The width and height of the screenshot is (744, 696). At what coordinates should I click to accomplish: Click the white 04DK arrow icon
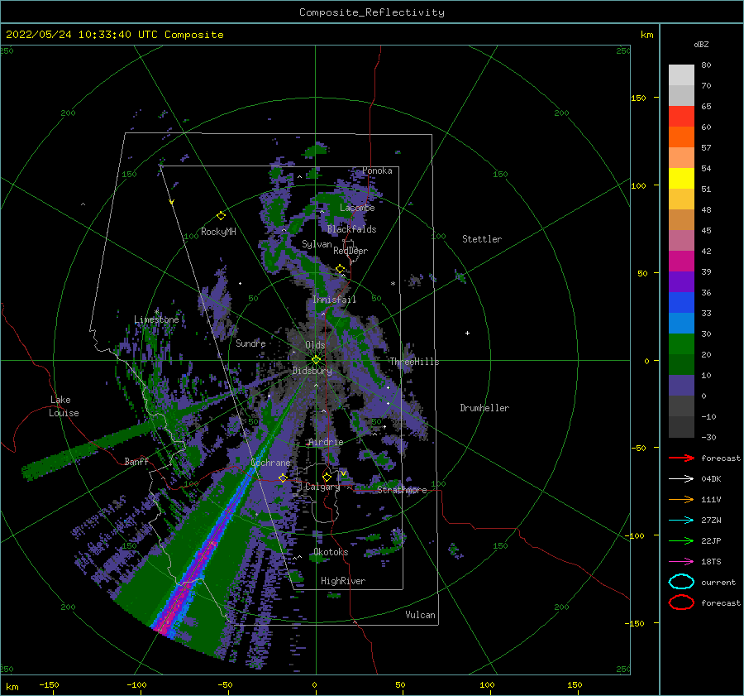(681, 478)
